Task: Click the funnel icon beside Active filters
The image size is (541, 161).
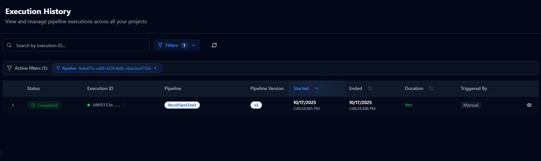Action: 10,68
